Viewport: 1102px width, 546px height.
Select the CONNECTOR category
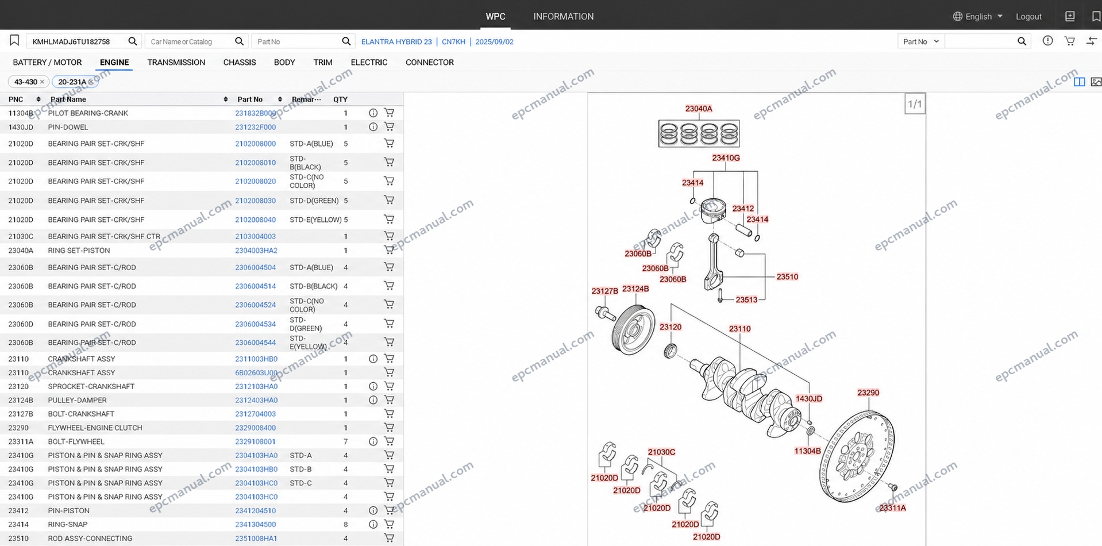tap(430, 62)
